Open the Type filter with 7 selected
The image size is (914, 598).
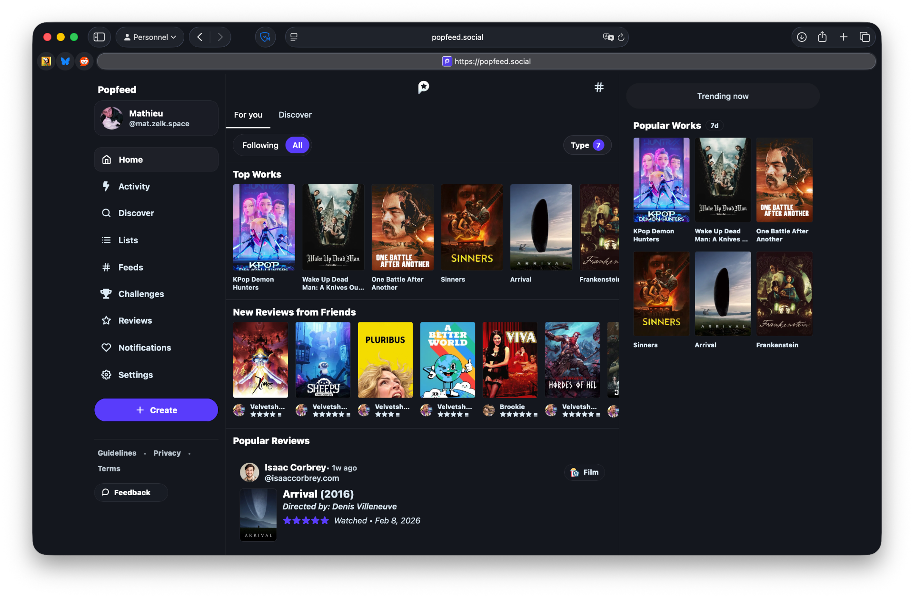point(587,145)
